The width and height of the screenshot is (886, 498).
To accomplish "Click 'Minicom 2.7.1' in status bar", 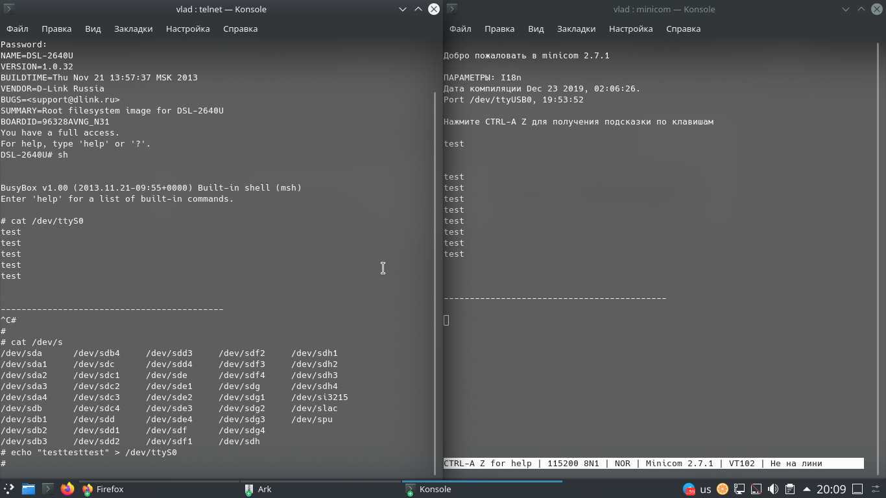I will click(x=679, y=463).
